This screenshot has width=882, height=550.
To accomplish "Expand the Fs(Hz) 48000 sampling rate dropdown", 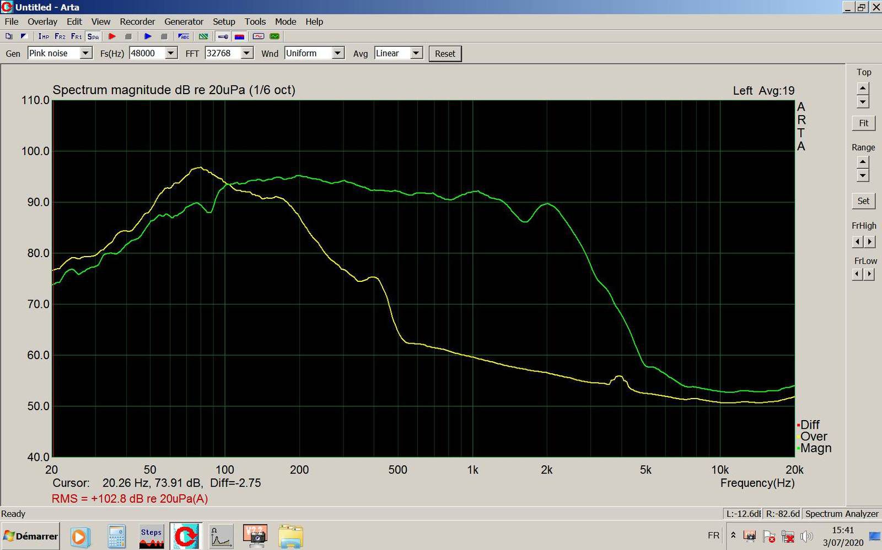I will pyautogui.click(x=171, y=53).
